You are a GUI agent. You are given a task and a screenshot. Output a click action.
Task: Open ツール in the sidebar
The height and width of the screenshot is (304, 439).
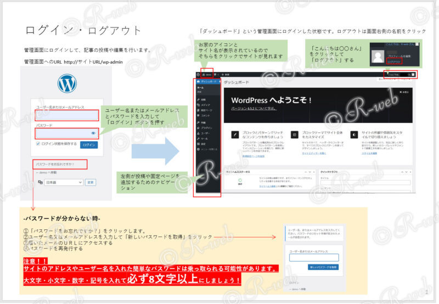point(202,139)
